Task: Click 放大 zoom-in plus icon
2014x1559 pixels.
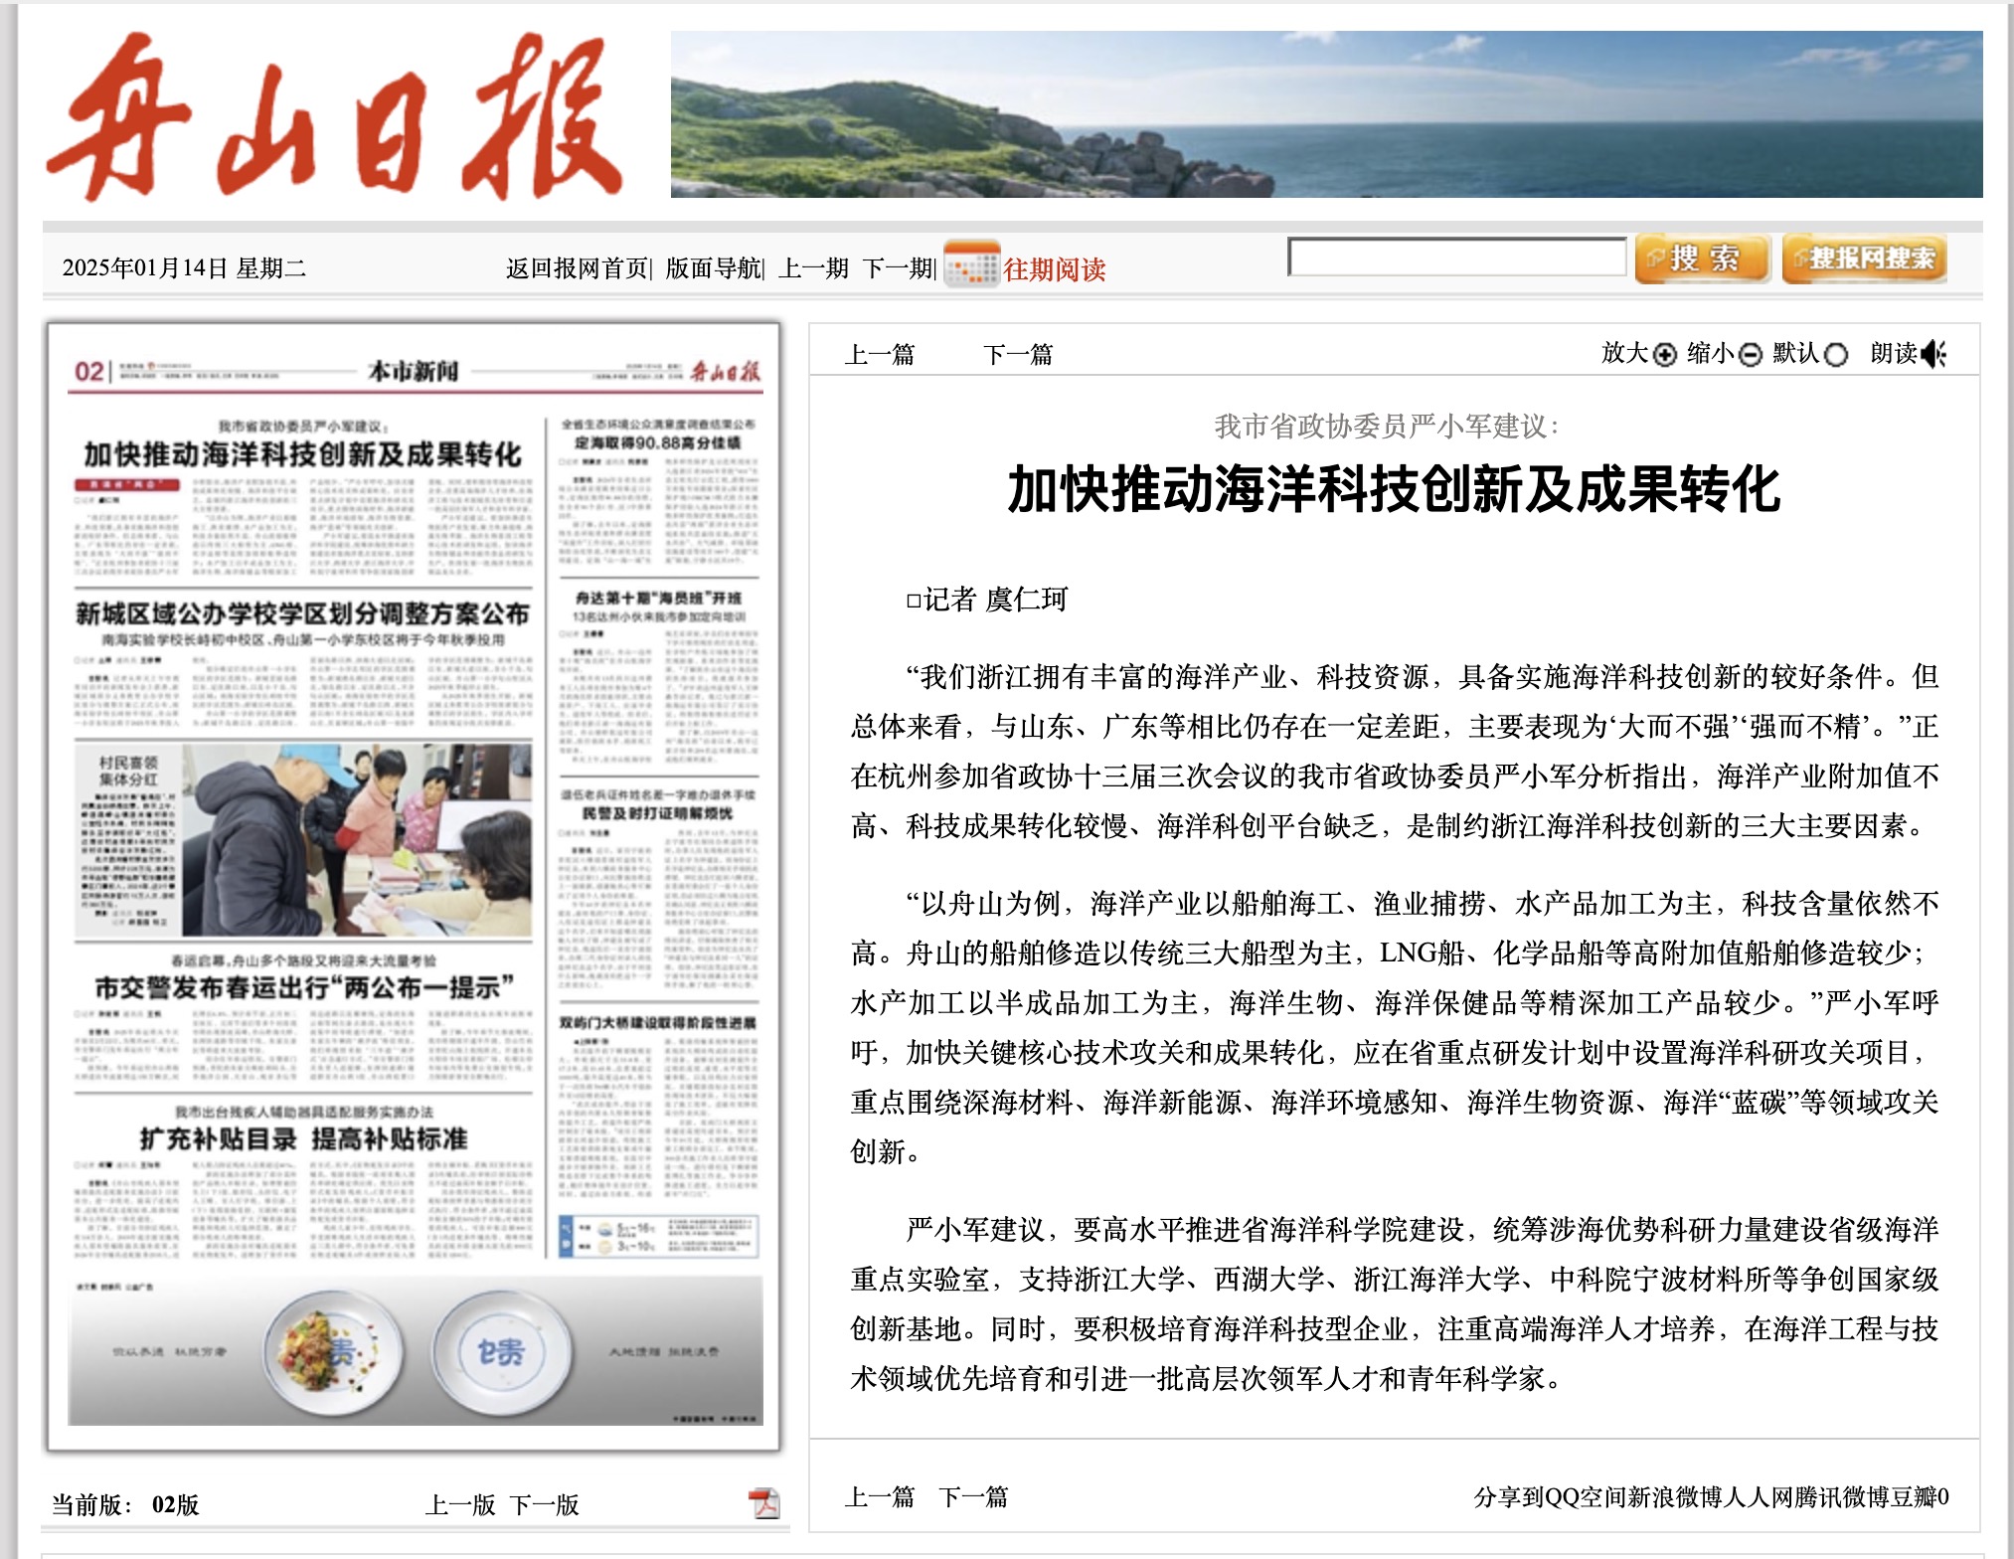Action: pos(1665,355)
